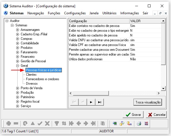
Task: Click the Auditor logo beside Sistemas menu
Action: pyautogui.click(x=6, y=13)
